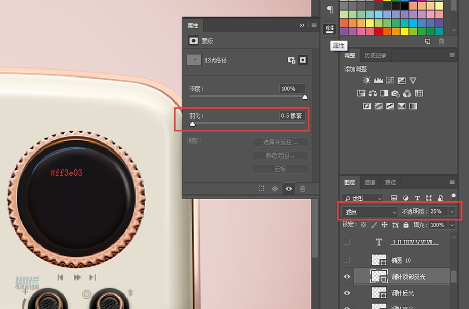Show the 椭圆 10 layer
The image size is (469, 309).
347,260
